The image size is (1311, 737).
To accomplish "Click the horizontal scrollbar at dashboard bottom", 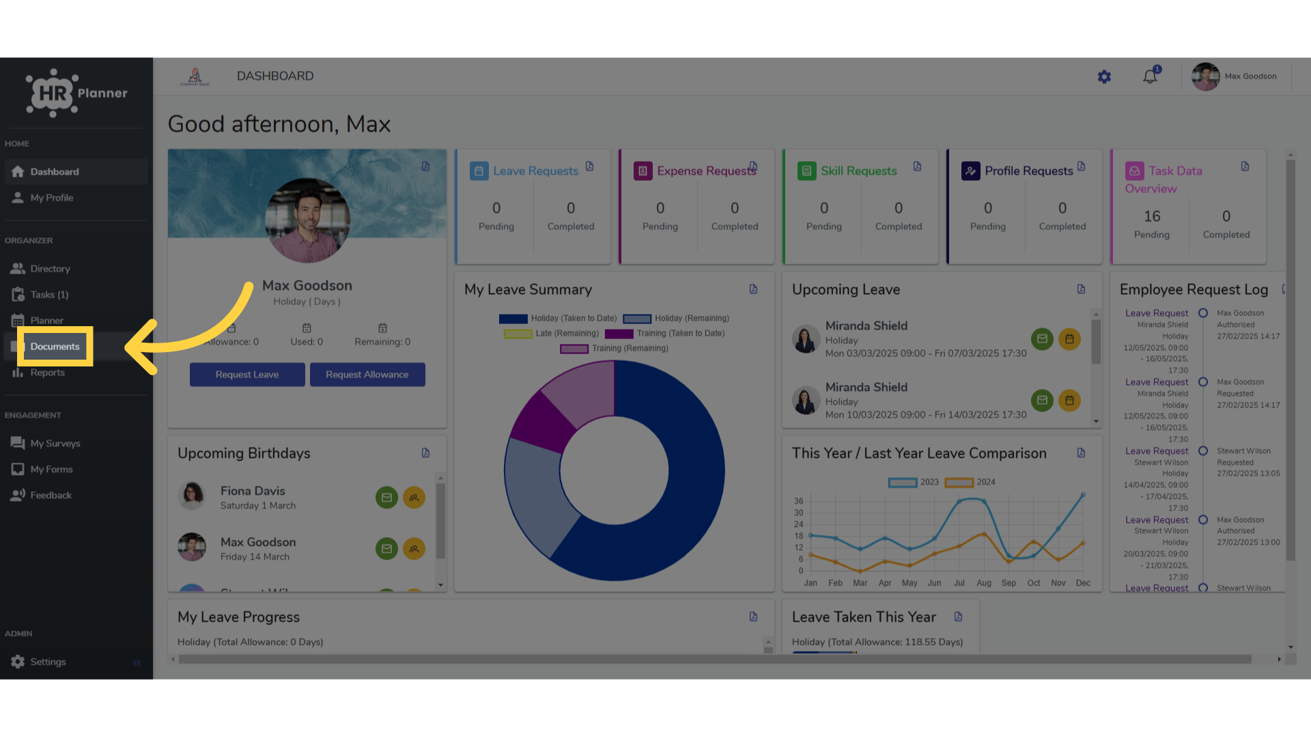I will point(715,659).
